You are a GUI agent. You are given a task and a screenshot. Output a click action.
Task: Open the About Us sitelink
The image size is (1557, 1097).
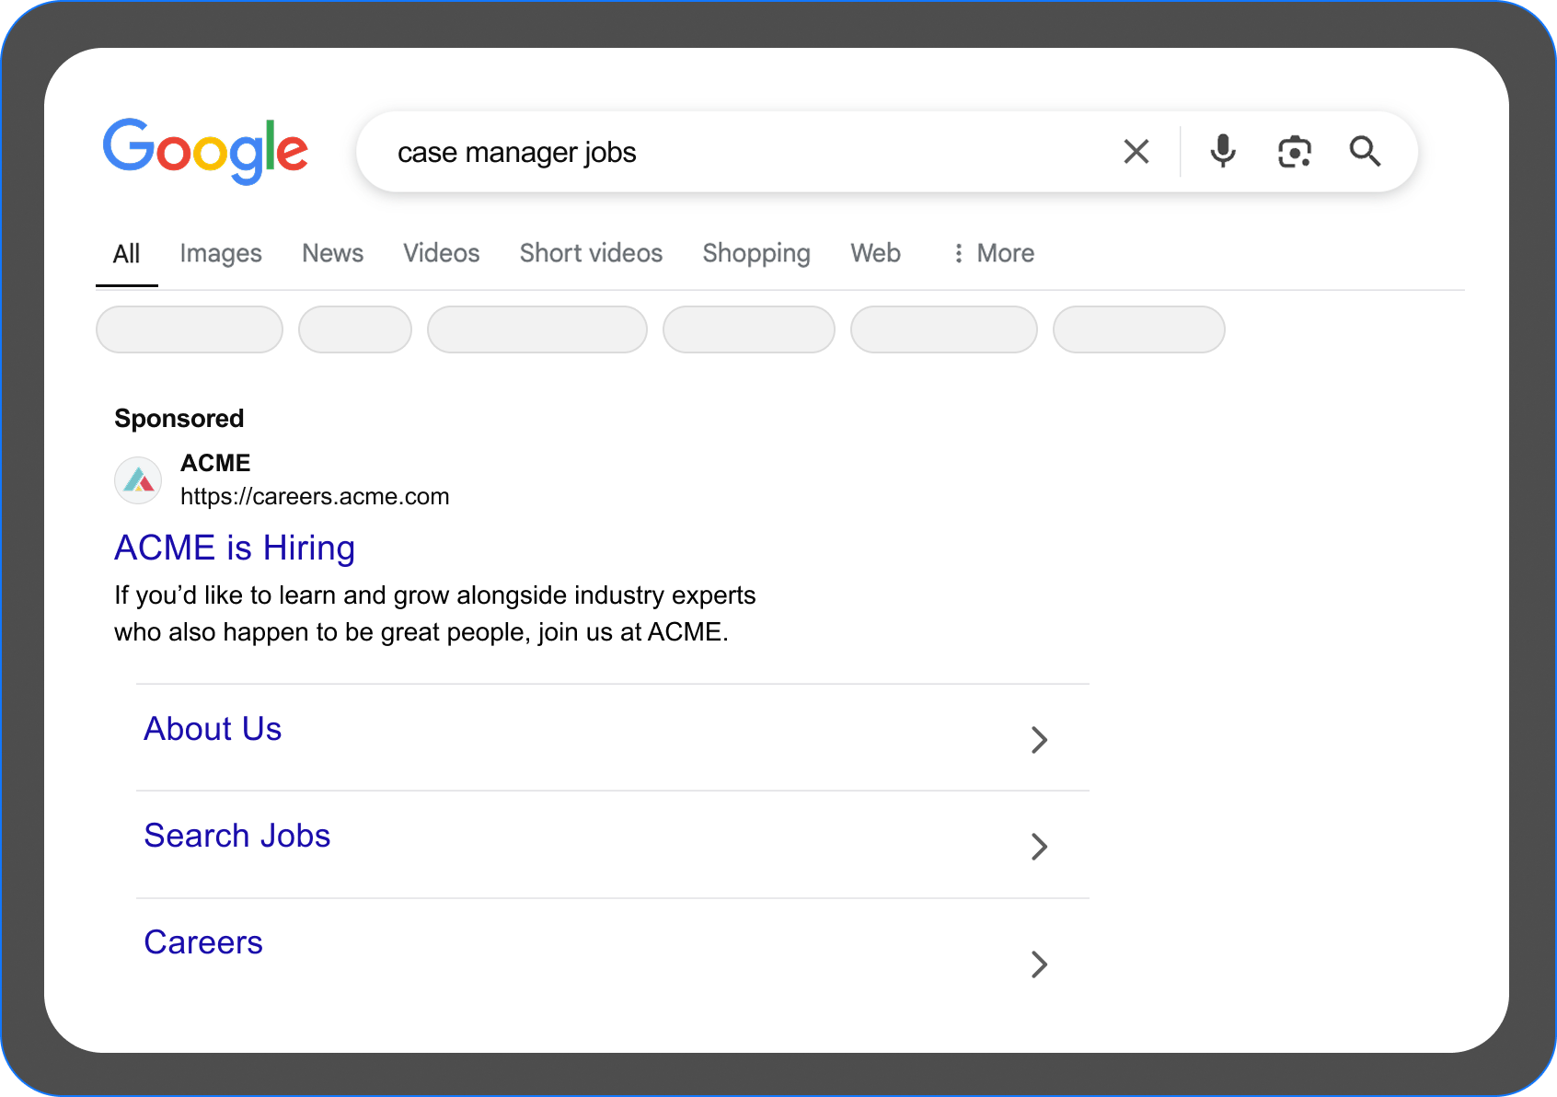(x=213, y=729)
